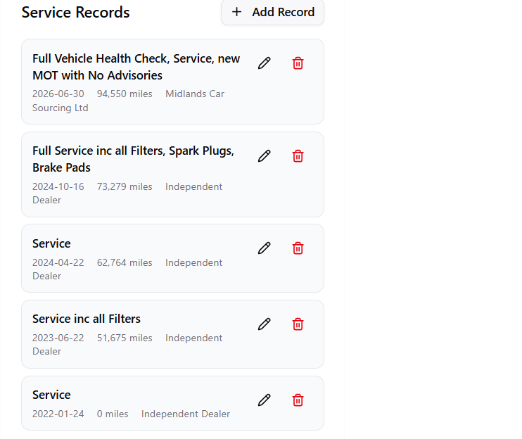The height and width of the screenshot is (439, 522).
Task: Delete the Service inc all Filters record
Action: (x=298, y=324)
